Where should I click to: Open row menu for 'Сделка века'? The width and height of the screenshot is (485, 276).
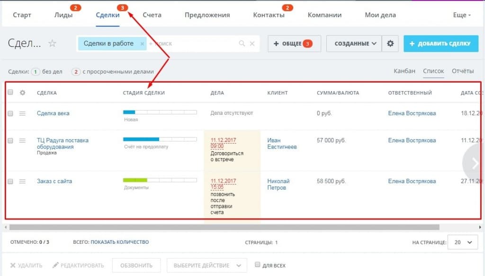pos(22,113)
